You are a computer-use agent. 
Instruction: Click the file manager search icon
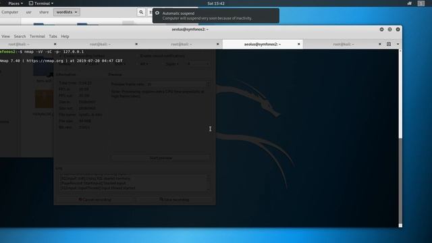[x=141, y=12]
